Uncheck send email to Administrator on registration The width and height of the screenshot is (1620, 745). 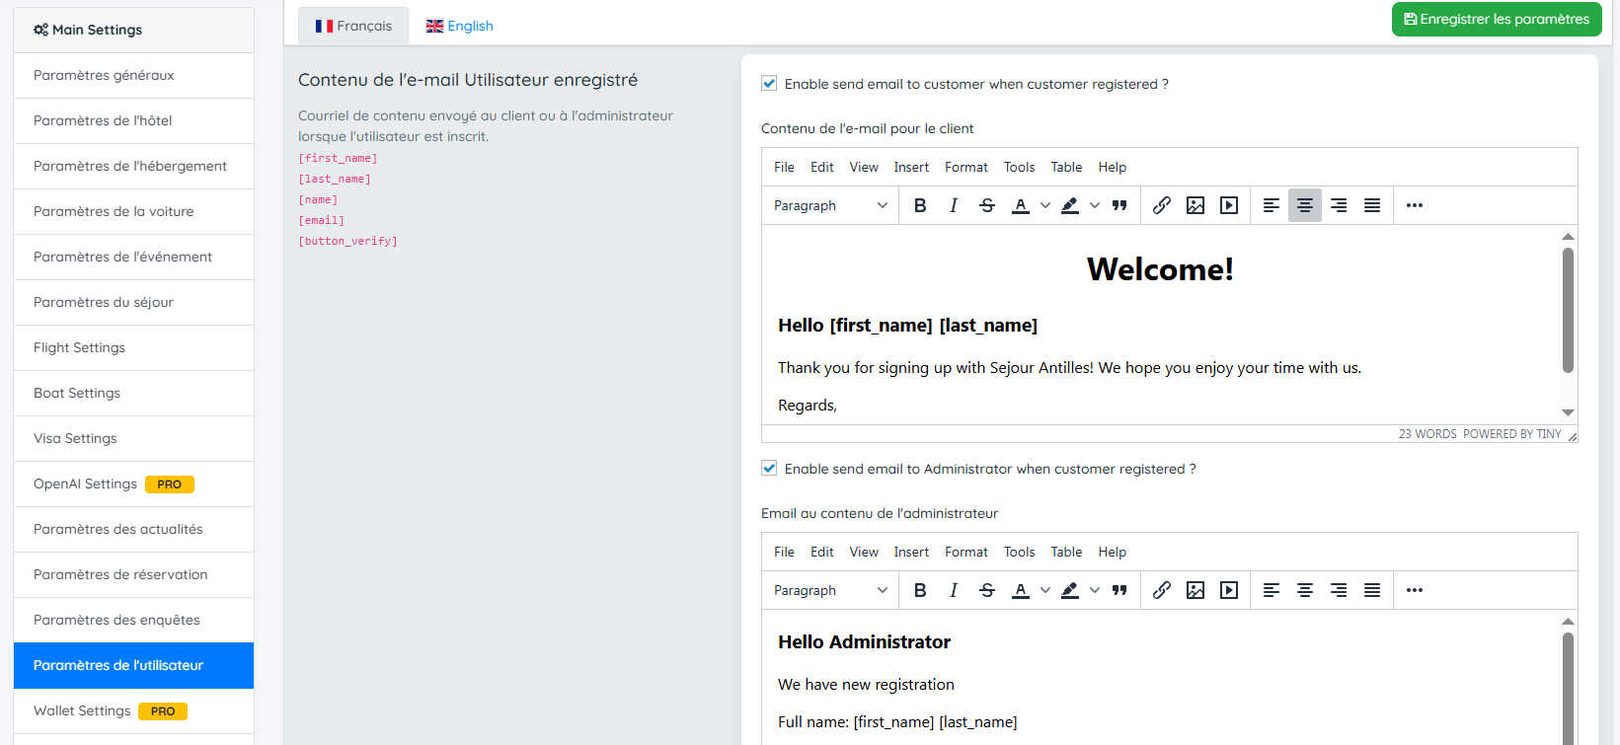[x=769, y=469]
